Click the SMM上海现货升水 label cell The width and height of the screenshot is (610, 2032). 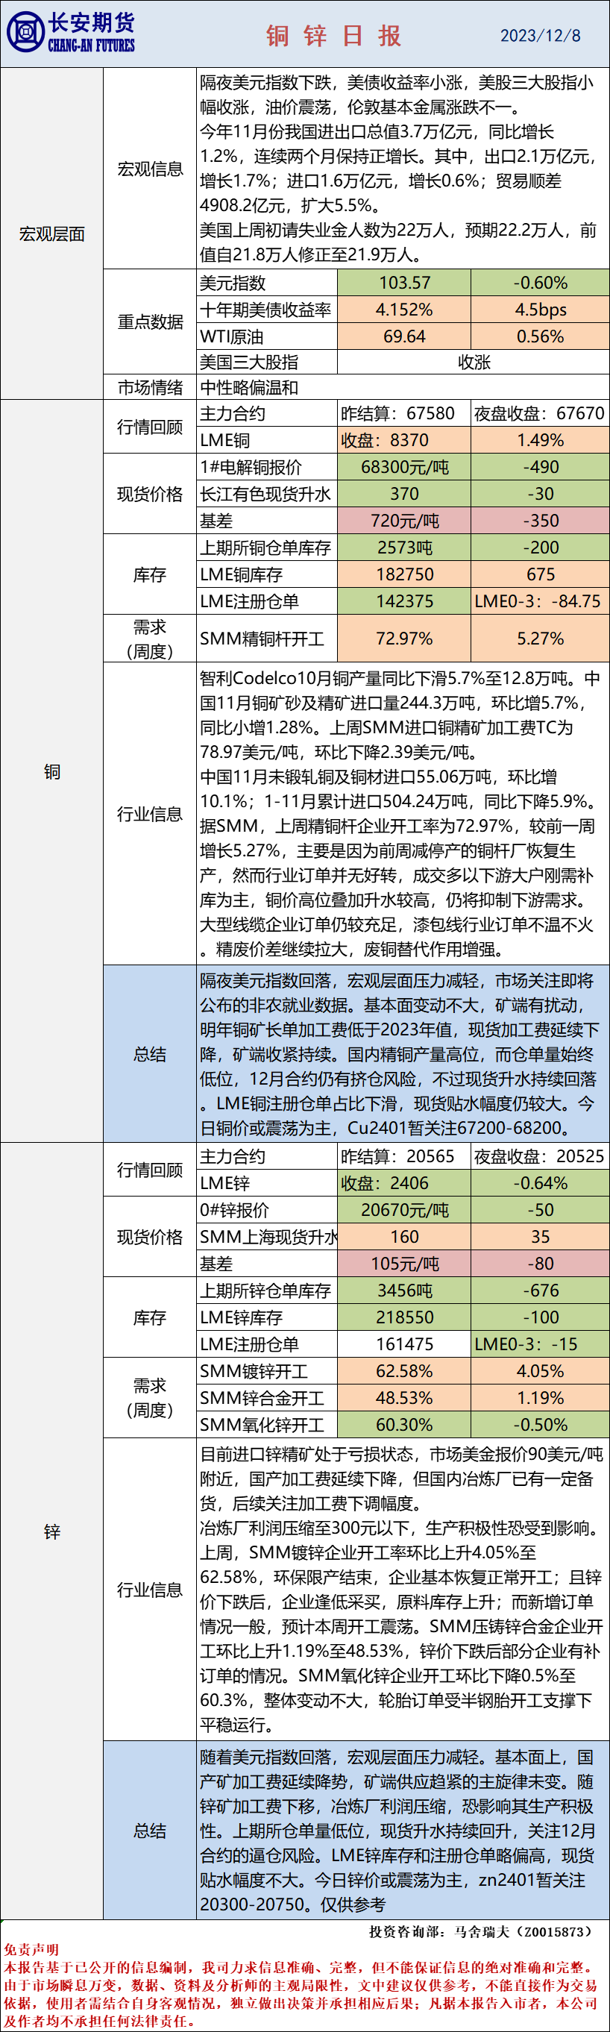[x=267, y=1237]
